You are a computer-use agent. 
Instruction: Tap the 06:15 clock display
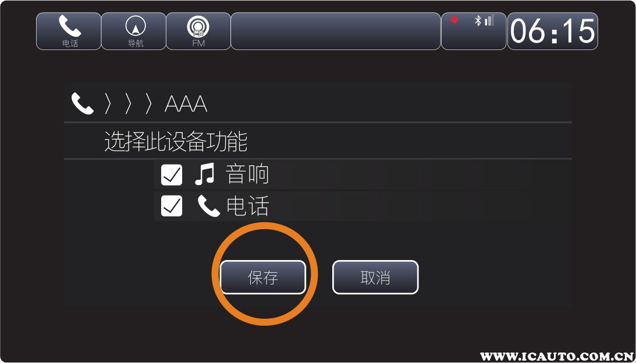coord(552,31)
